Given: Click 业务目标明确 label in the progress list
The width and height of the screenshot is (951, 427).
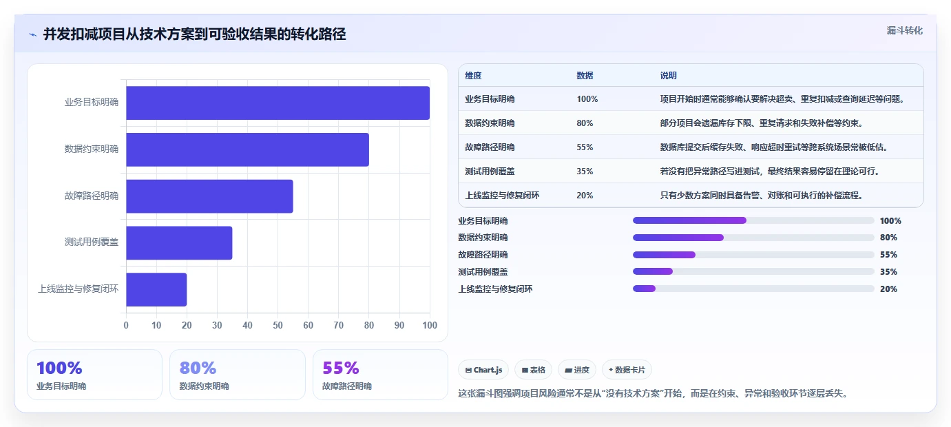Looking at the screenshot, I should [483, 221].
